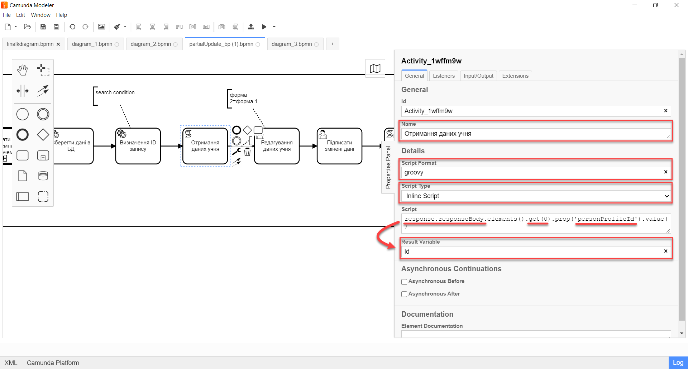
Task: Switch to finalkdiagram.bpmn tab
Action: coord(30,44)
